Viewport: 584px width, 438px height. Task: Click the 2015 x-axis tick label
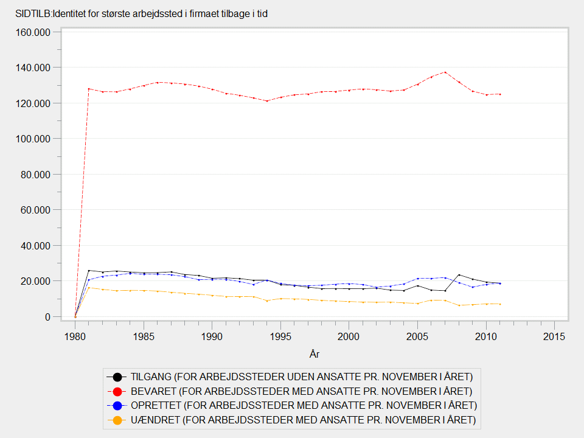coord(554,336)
